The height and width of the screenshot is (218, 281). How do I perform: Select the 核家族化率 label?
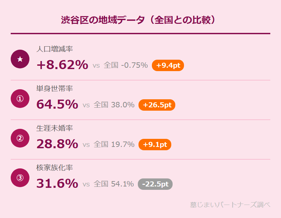[55, 168]
